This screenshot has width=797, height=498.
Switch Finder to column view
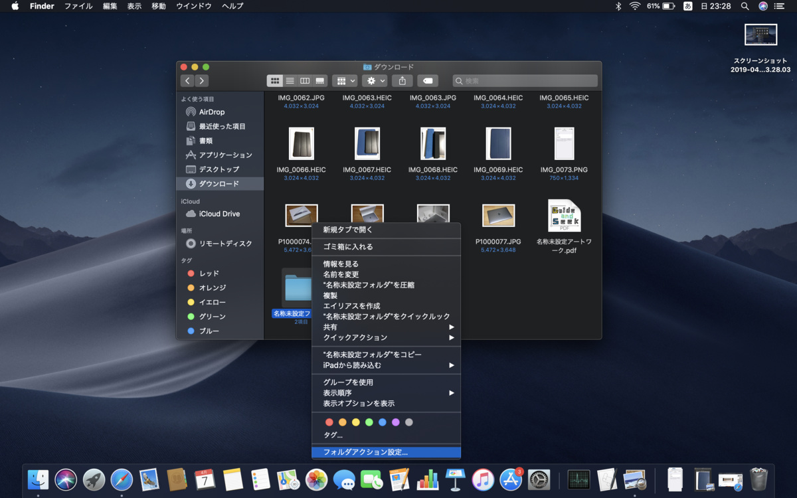coord(305,80)
